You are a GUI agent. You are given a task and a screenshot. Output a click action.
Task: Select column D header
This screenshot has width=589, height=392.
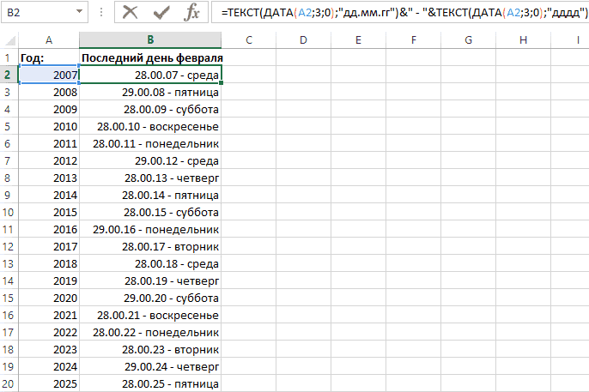coord(304,40)
